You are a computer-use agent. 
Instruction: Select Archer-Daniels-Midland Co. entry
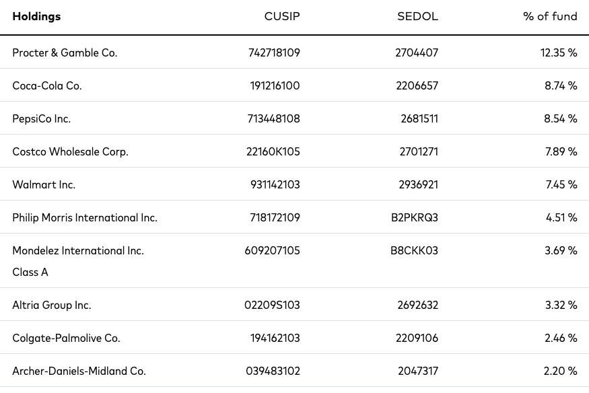[x=79, y=371]
